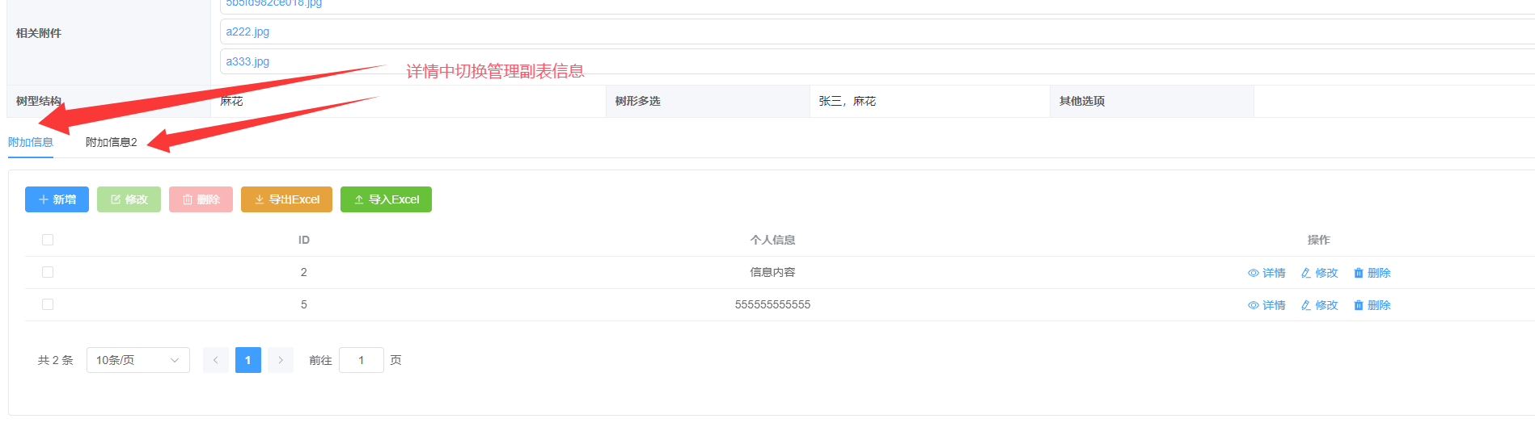
Task: Open the a333.jpg attachment link
Action: tap(247, 61)
